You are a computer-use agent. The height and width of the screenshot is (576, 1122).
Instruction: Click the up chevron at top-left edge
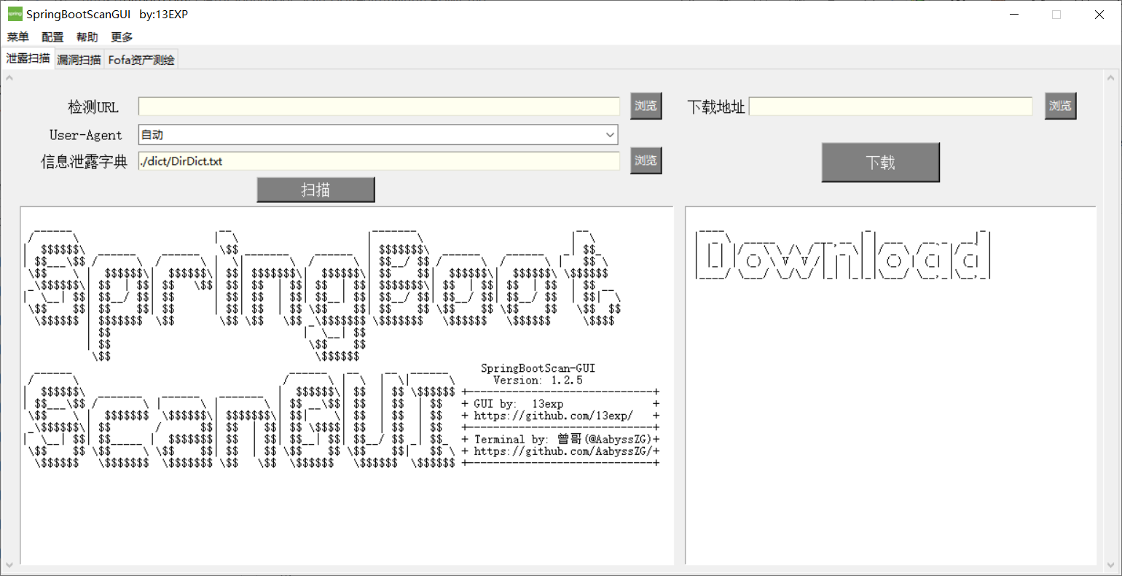click(x=9, y=78)
